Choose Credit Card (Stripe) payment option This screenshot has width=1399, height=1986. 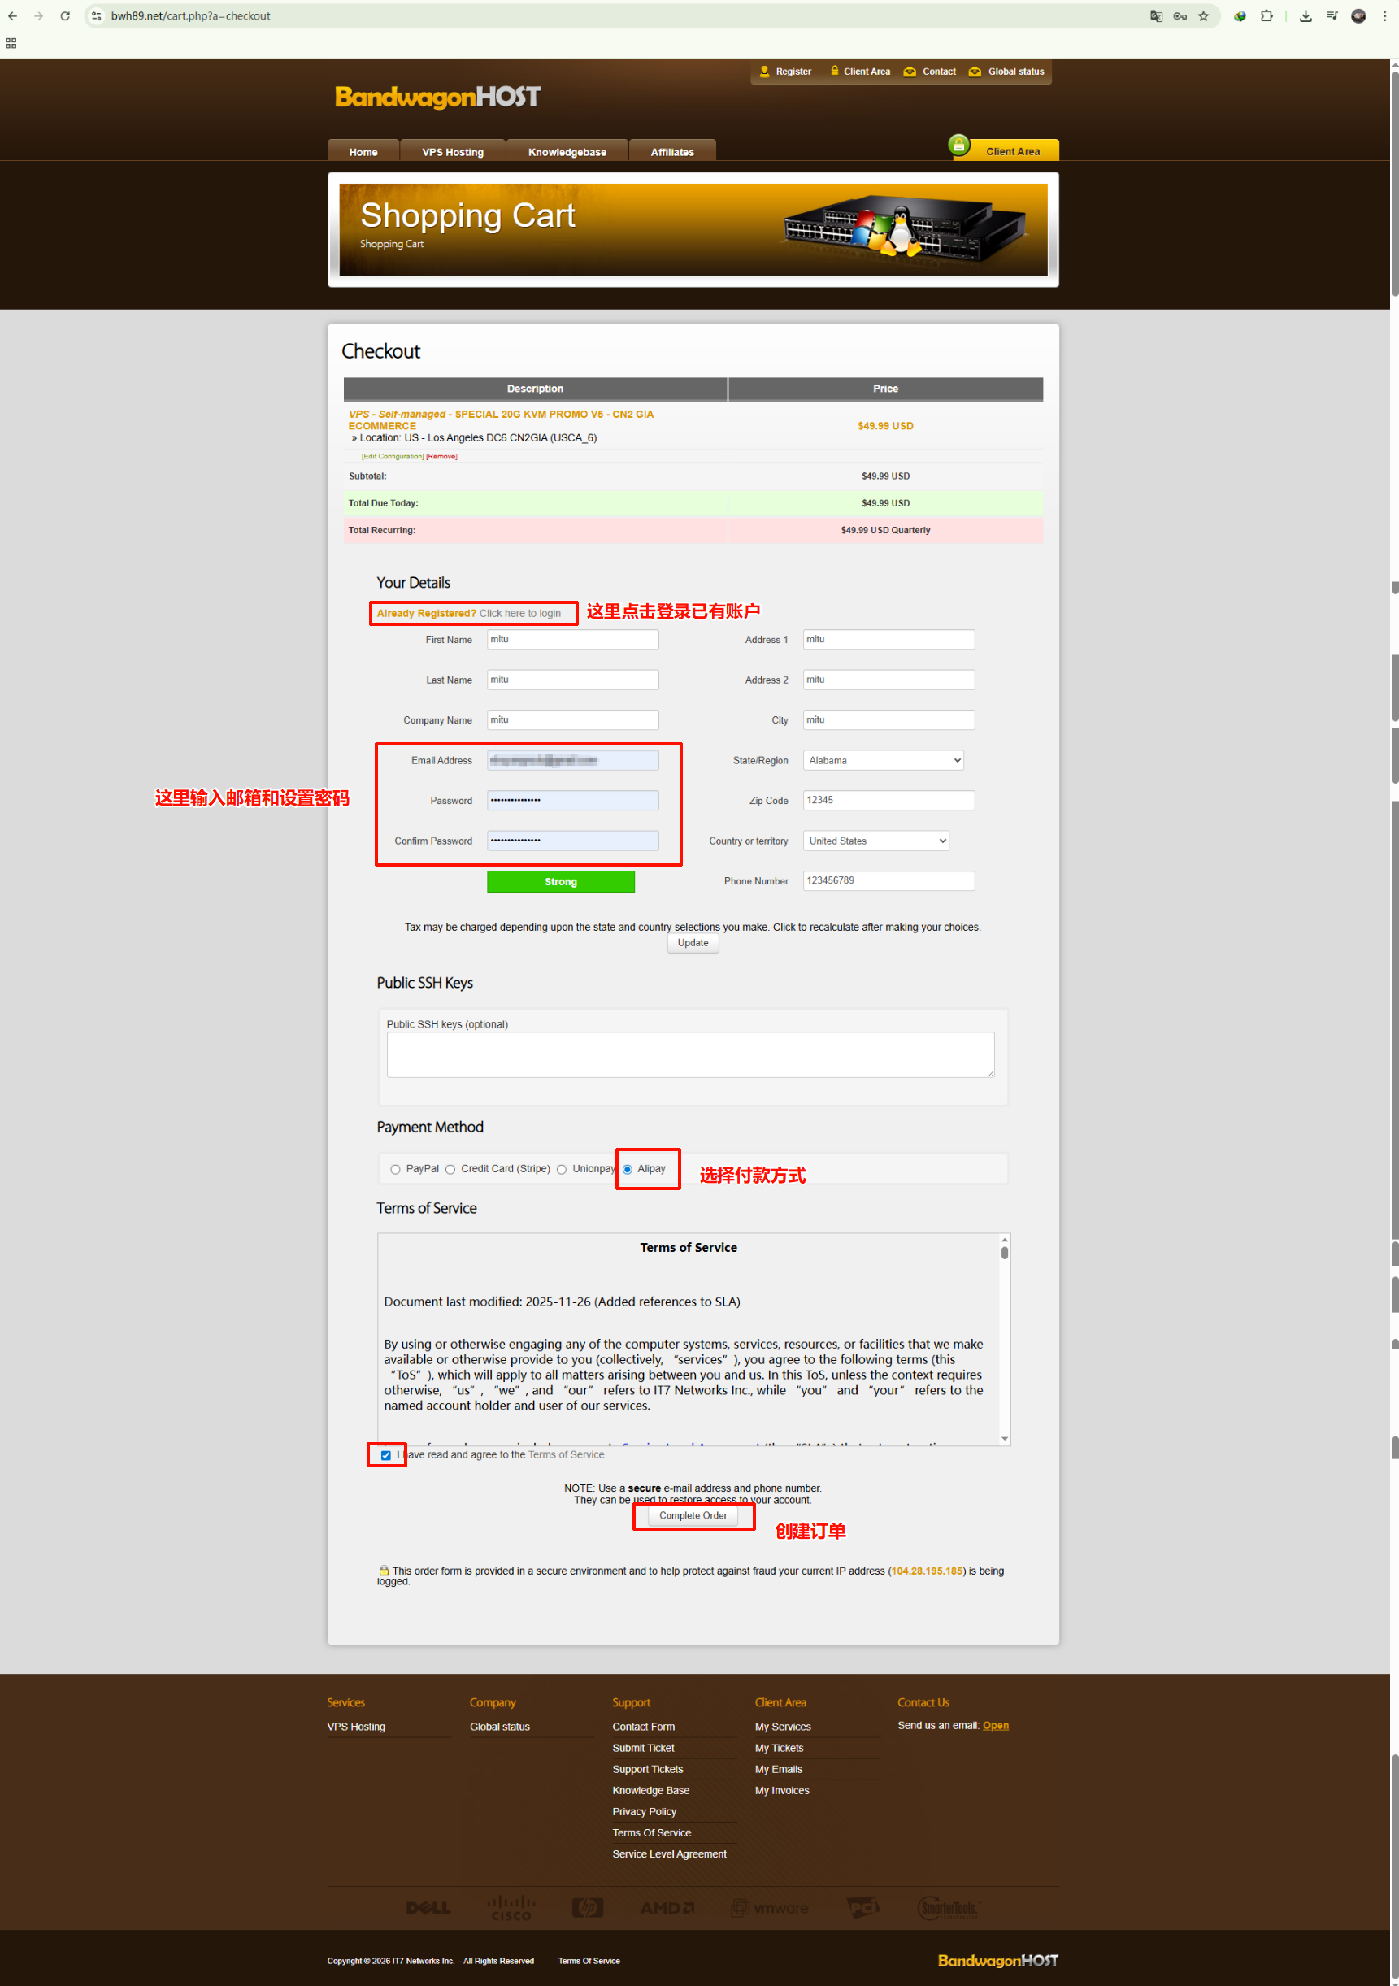point(450,1170)
